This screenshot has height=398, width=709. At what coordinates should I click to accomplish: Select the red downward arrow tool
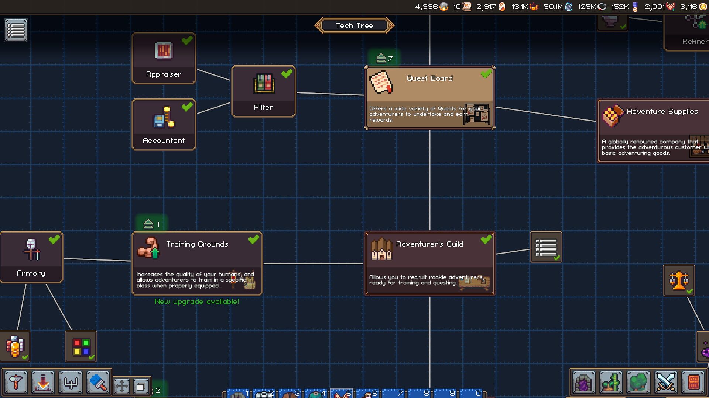(x=43, y=382)
